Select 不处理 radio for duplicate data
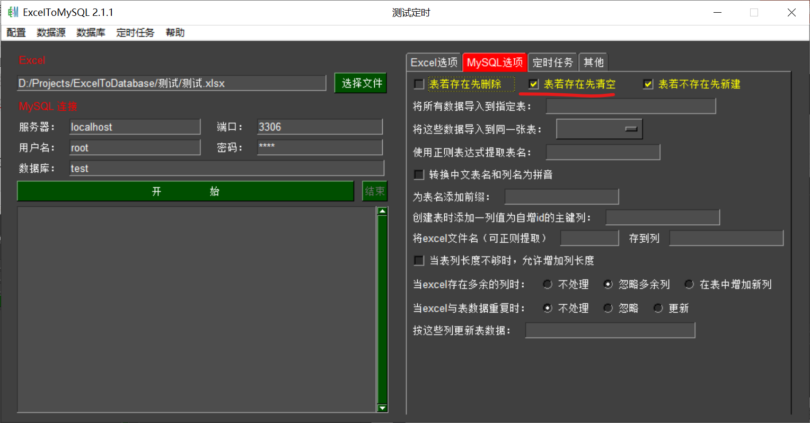This screenshot has height=423, width=810. 548,308
